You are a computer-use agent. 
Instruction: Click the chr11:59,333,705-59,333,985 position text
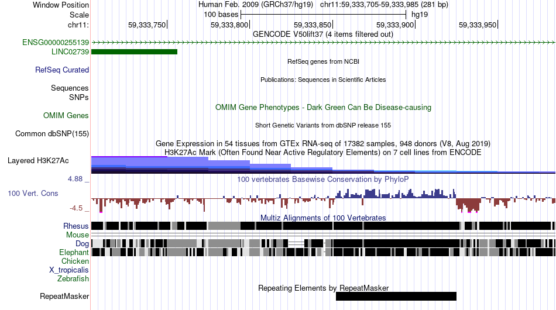[x=384, y=5]
